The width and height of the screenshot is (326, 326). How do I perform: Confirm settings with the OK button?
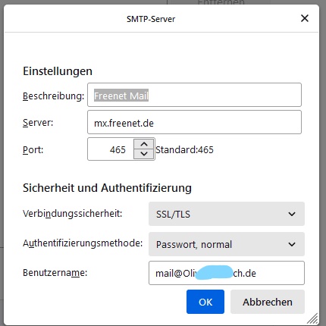click(x=205, y=302)
